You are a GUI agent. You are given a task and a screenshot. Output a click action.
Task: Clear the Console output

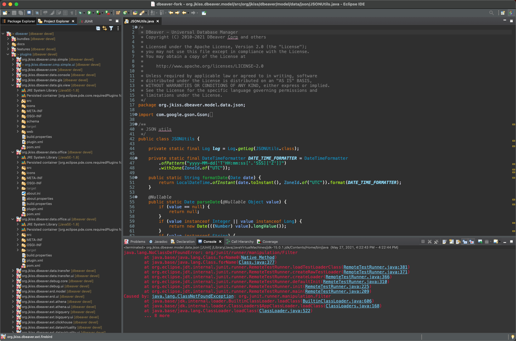point(445,242)
